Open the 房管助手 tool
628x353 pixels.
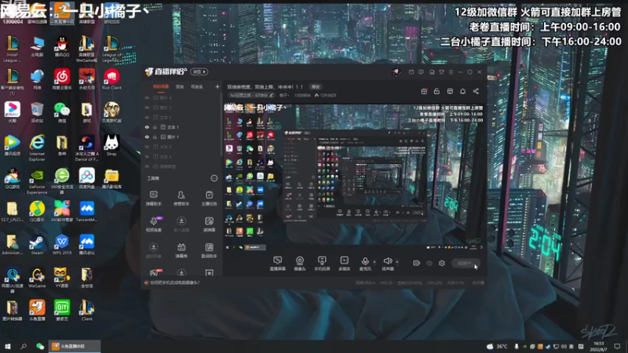click(181, 198)
